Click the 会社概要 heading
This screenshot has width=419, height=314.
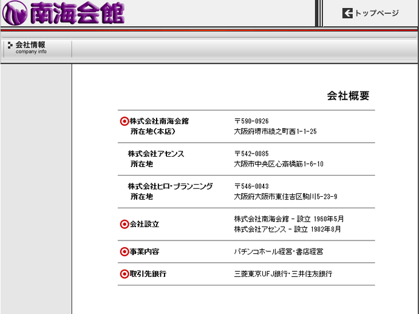[x=348, y=96]
